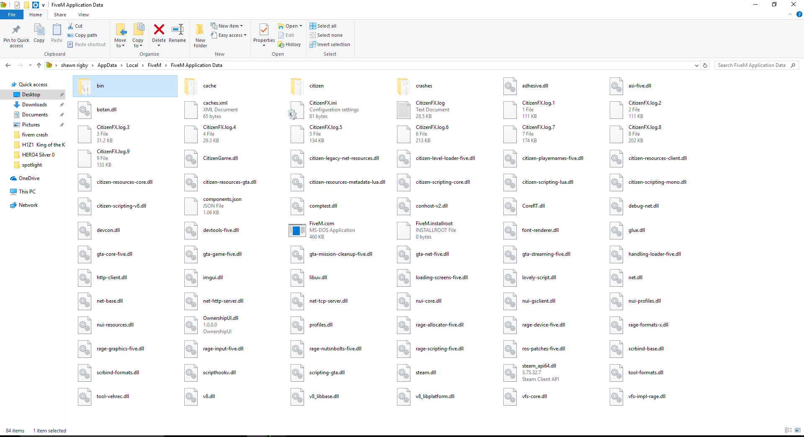The height and width of the screenshot is (437, 804).
Task: Select Documents in the navigation pane
Action: (35, 115)
